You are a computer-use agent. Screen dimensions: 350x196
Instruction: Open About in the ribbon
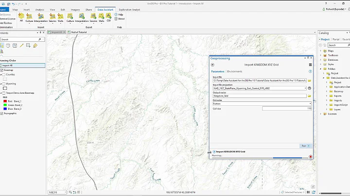click(120, 19)
